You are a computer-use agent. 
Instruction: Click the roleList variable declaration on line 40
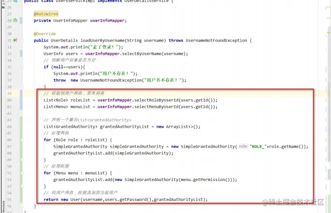[x=80, y=100]
